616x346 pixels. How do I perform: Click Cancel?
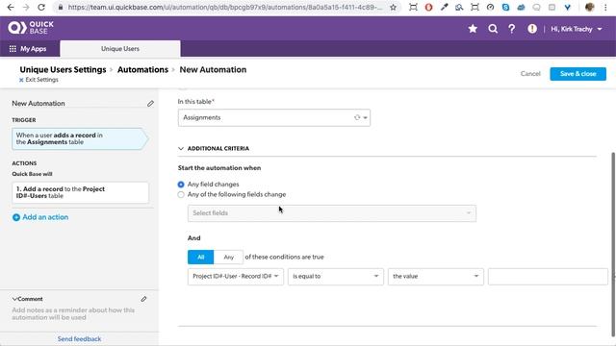[530, 74]
